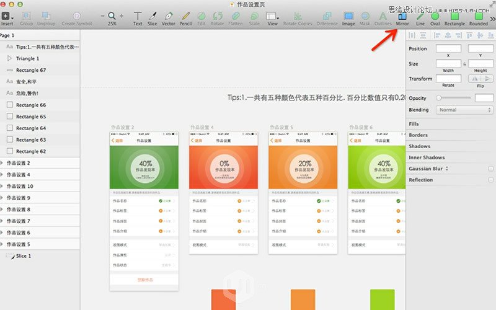
Task: Select the Slice 1 layer
Action: [x=40, y=256]
